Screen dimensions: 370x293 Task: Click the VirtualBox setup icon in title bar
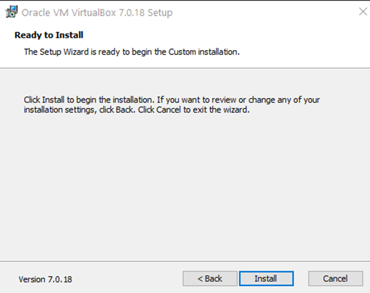(11, 12)
